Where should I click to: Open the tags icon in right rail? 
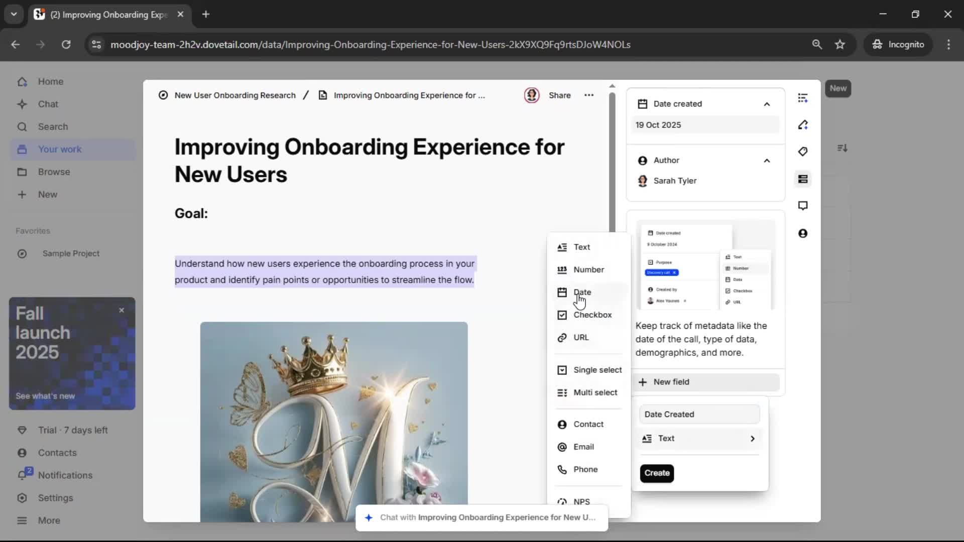(x=803, y=152)
